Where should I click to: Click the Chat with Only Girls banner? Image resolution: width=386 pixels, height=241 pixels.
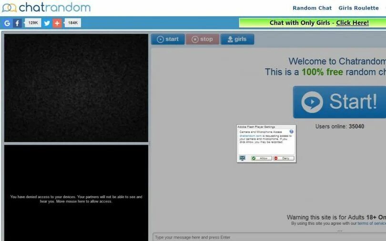pos(313,23)
